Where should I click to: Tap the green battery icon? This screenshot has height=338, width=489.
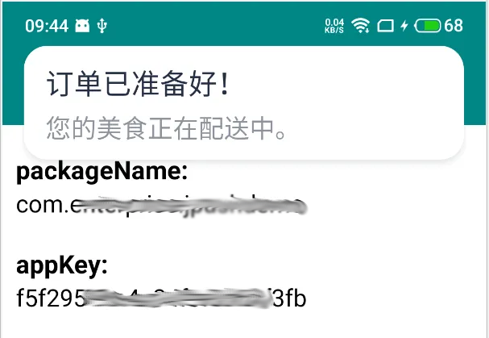pos(428,26)
